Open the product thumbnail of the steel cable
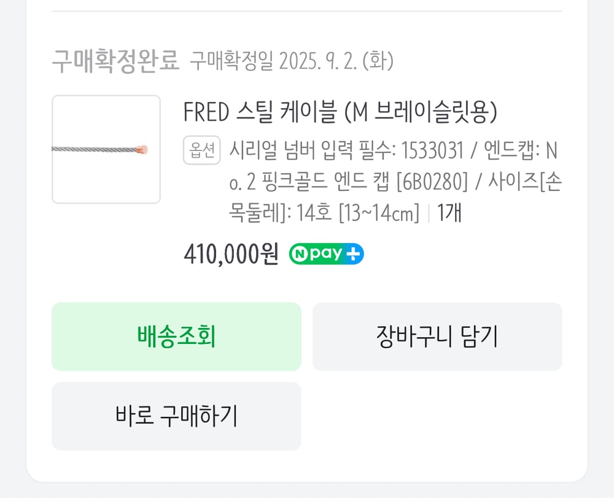The image size is (614, 498). point(106,149)
